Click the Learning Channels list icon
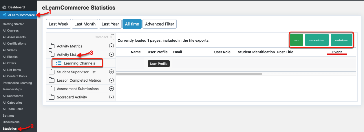 [59, 63]
